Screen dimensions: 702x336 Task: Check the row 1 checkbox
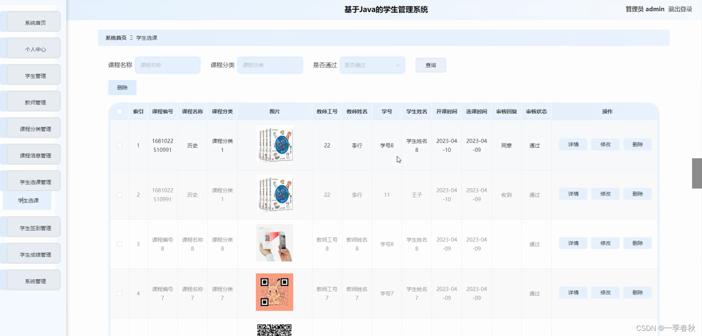[119, 145]
